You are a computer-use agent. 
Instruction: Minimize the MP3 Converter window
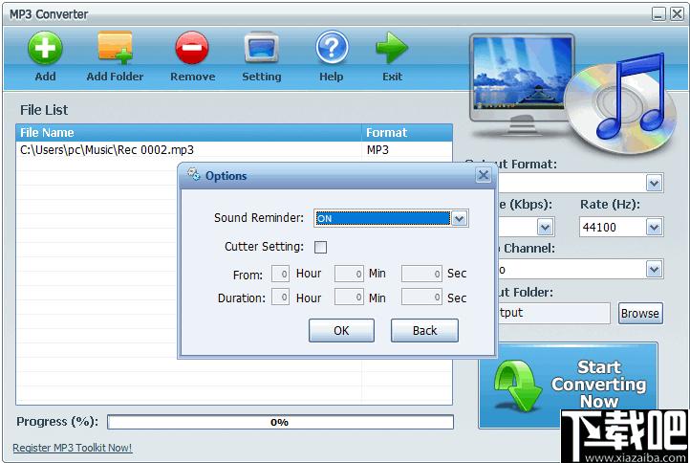[x=658, y=14]
